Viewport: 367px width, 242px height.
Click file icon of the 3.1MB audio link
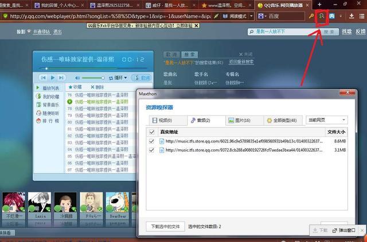162,150
